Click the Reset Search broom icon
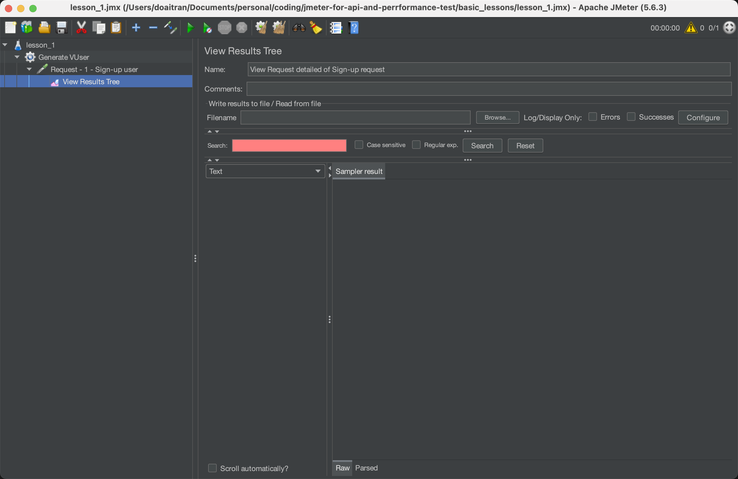This screenshot has width=738, height=479. coord(316,27)
